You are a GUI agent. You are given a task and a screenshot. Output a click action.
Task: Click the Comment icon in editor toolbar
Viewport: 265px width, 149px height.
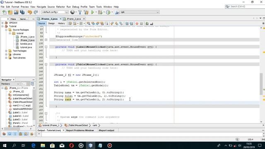(147, 24)
